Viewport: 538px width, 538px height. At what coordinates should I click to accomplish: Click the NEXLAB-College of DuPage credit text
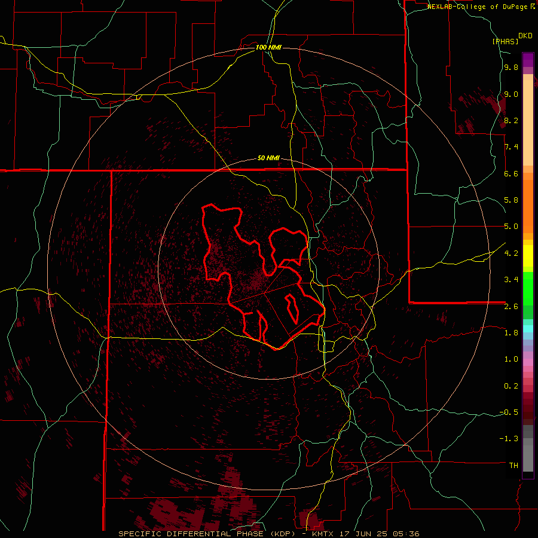tap(478, 7)
